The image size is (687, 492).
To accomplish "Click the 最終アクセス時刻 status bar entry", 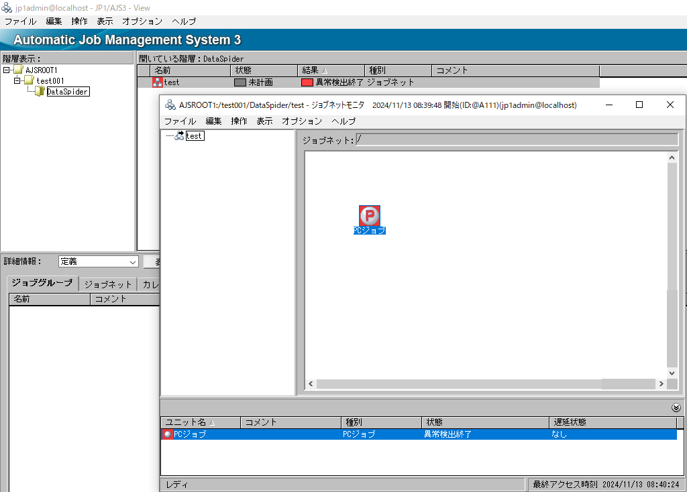I will (606, 485).
